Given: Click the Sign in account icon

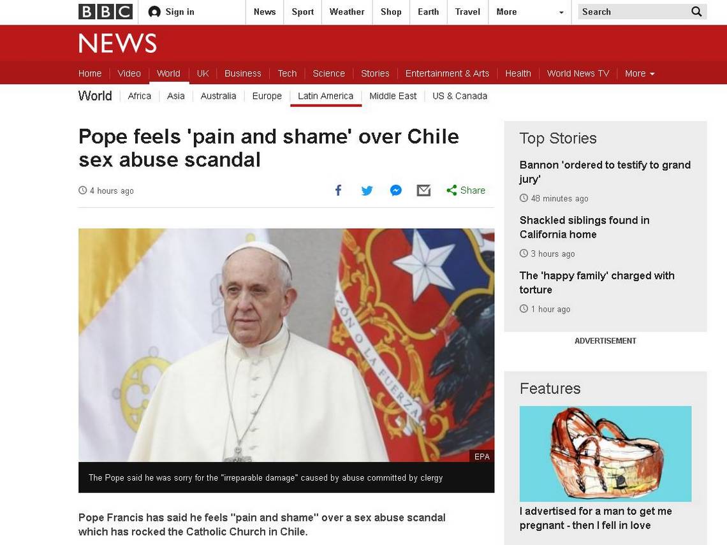Looking at the screenshot, I should 154,12.
